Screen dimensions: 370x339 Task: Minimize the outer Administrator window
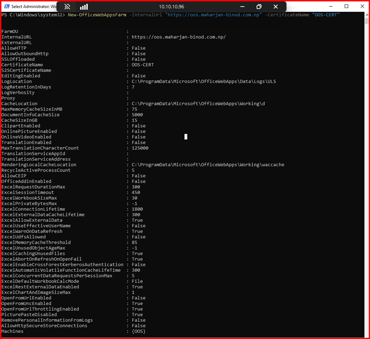click(329, 6)
